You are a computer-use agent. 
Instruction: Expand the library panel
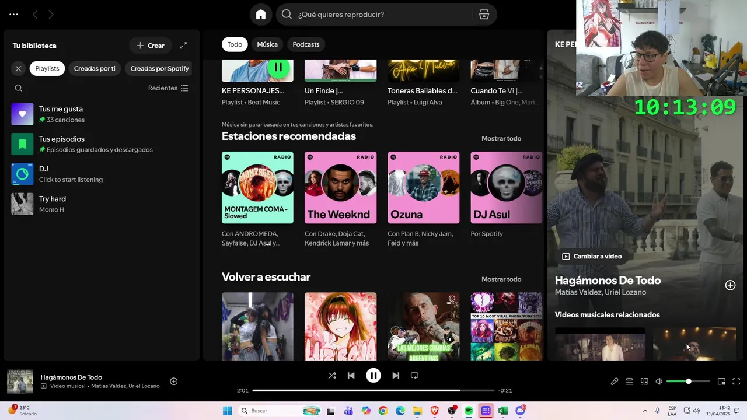click(183, 45)
